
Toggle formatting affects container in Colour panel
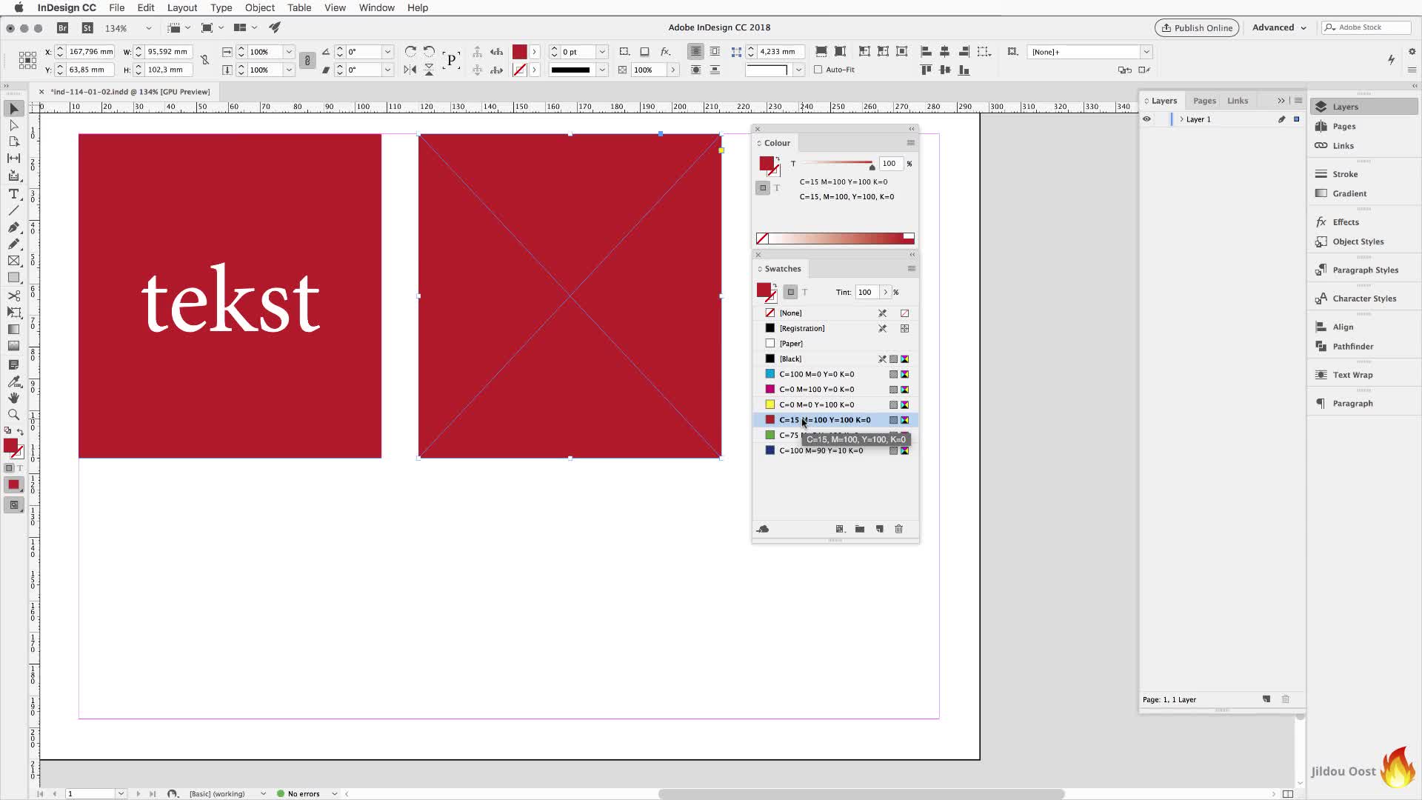763,188
